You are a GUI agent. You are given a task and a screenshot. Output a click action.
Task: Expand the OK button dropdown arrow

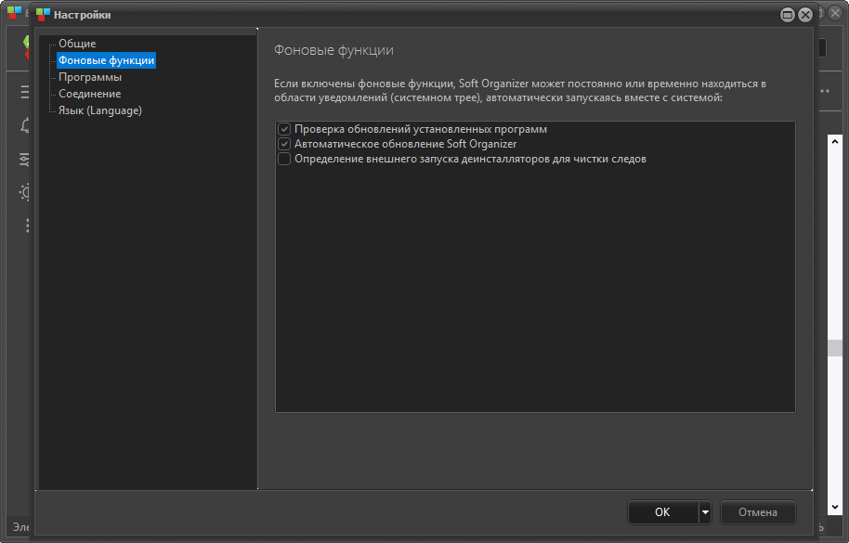click(x=705, y=512)
